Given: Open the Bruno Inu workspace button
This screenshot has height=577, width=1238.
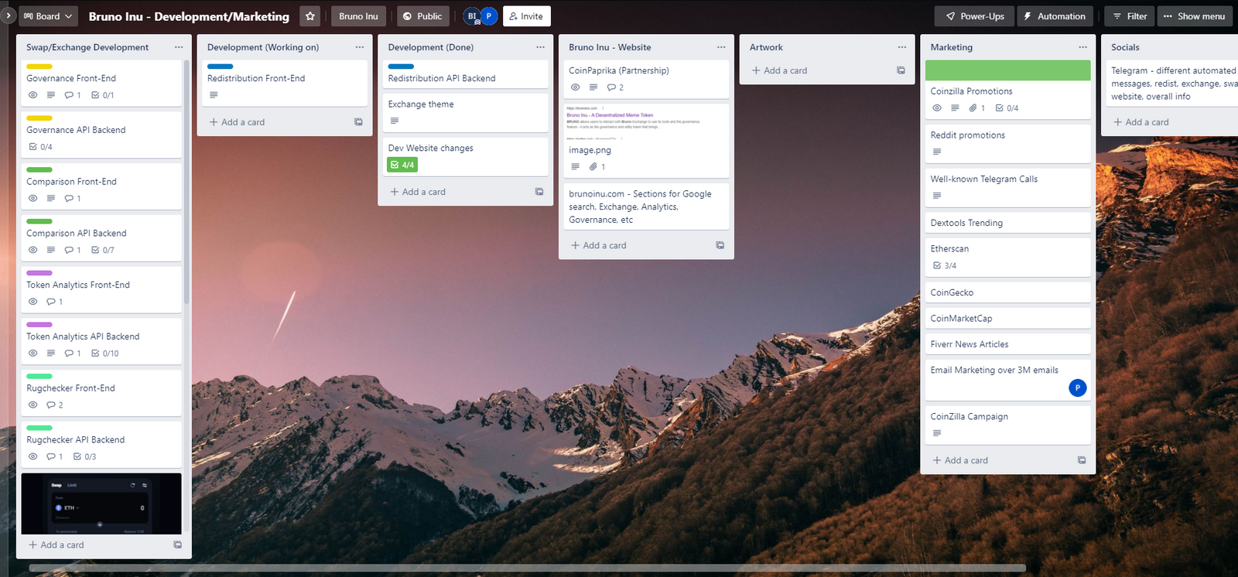Looking at the screenshot, I should pyautogui.click(x=358, y=16).
